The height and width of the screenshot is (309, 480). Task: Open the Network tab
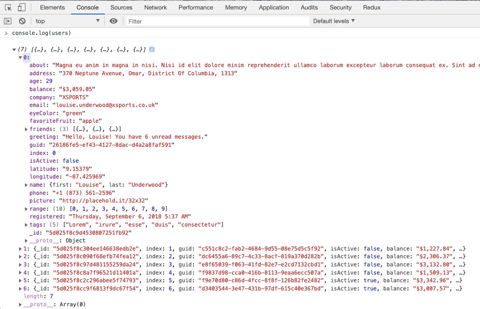point(155,7)
